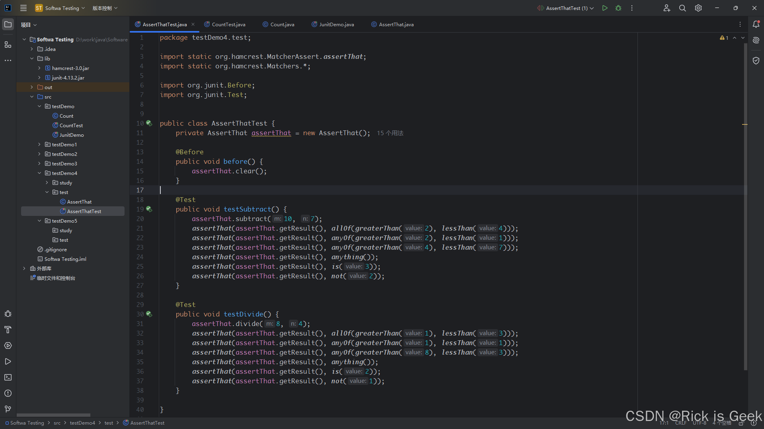The width and height of the screenshot is (764, 429).
Task: Select JunitDemo file in tree
Action: (x=68, y=135)
